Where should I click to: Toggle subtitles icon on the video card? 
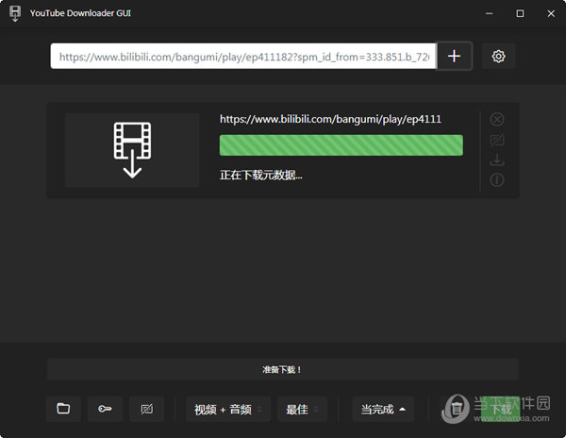tap(497, 140)
